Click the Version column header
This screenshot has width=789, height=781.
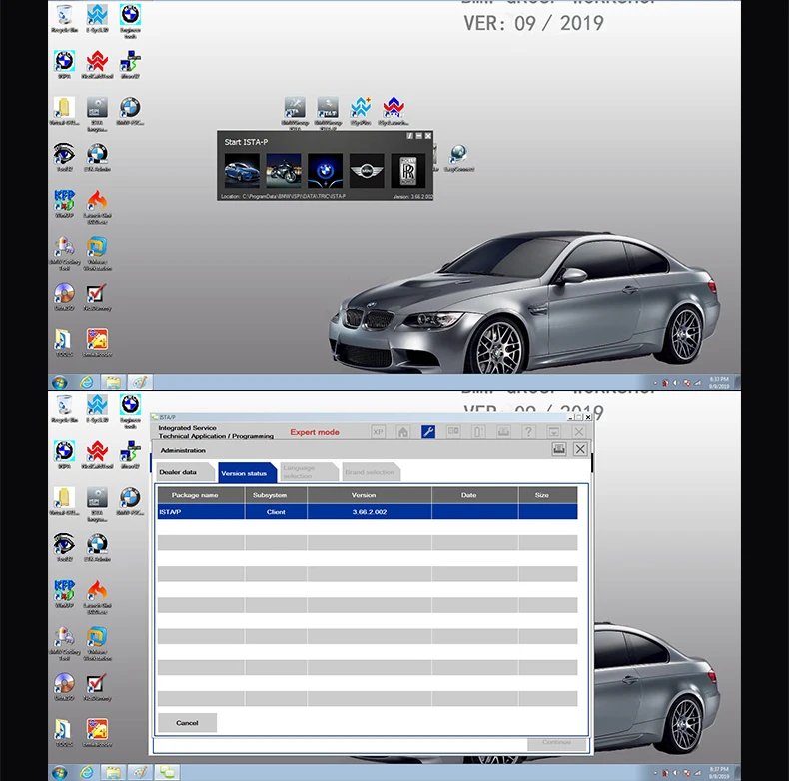pyautogui.click(x=370, y=495)
